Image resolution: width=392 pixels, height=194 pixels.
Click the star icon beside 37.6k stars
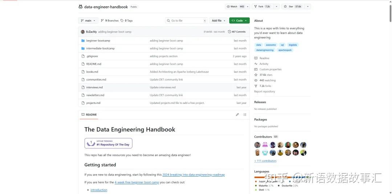click(256, 75)
